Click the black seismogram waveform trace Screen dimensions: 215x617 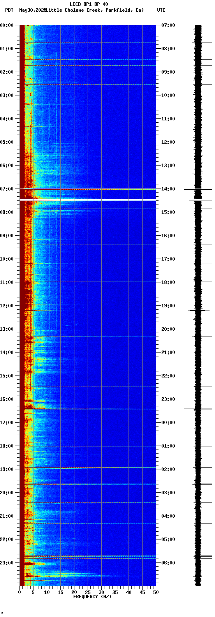(198, 305)
